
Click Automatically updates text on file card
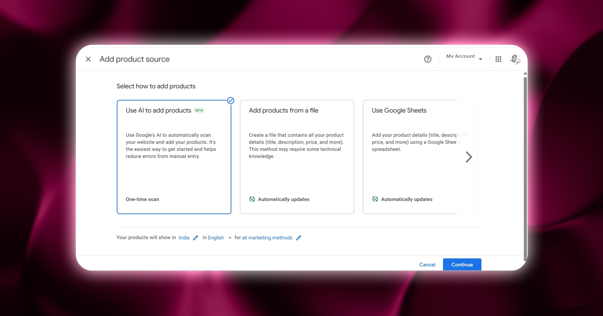coord(284,199)
